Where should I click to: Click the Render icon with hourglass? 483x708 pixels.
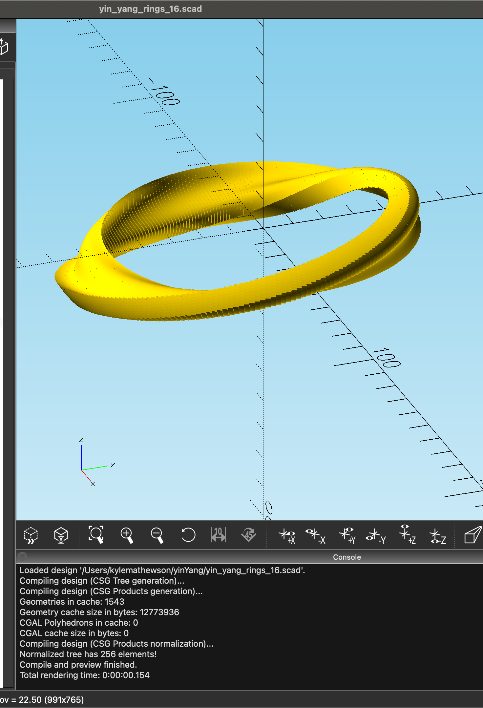(61, 535)
